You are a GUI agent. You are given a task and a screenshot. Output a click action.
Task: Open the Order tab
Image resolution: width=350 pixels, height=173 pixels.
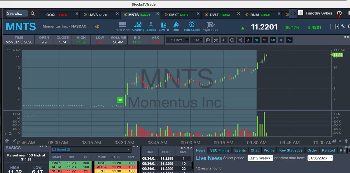click(x=312, y=150)
